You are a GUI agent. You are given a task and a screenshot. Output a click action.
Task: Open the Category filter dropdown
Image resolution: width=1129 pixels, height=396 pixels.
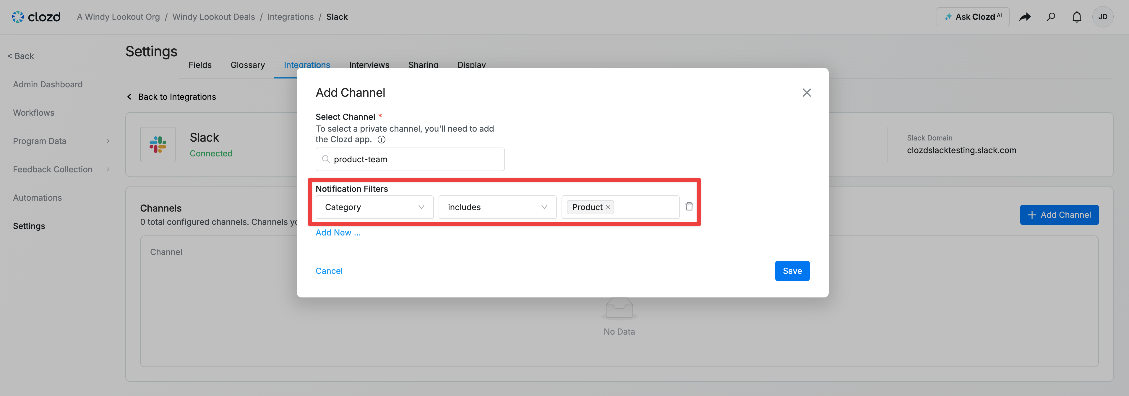(x=374, y=207)
